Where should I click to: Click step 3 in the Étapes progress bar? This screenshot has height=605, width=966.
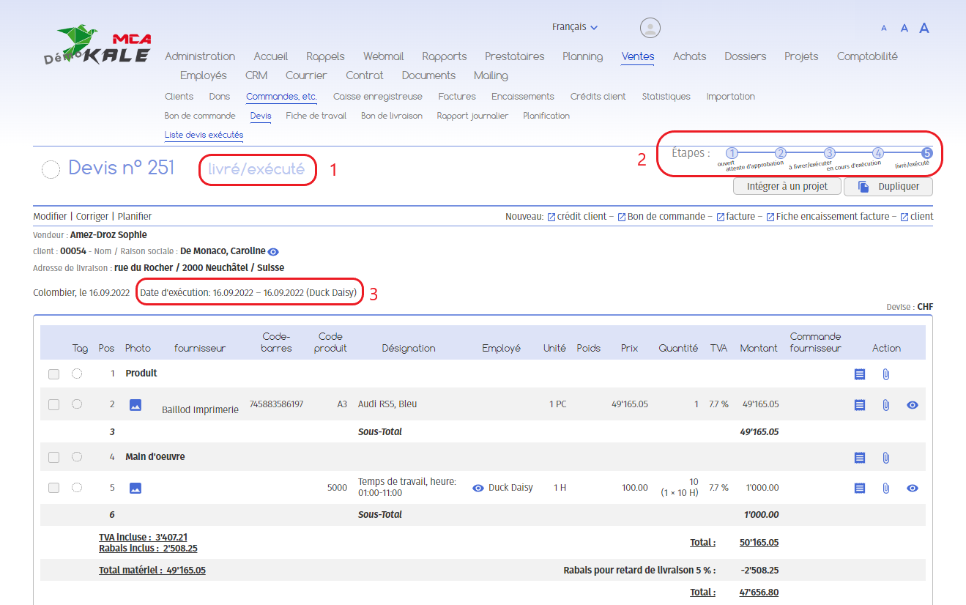[829, 153]
